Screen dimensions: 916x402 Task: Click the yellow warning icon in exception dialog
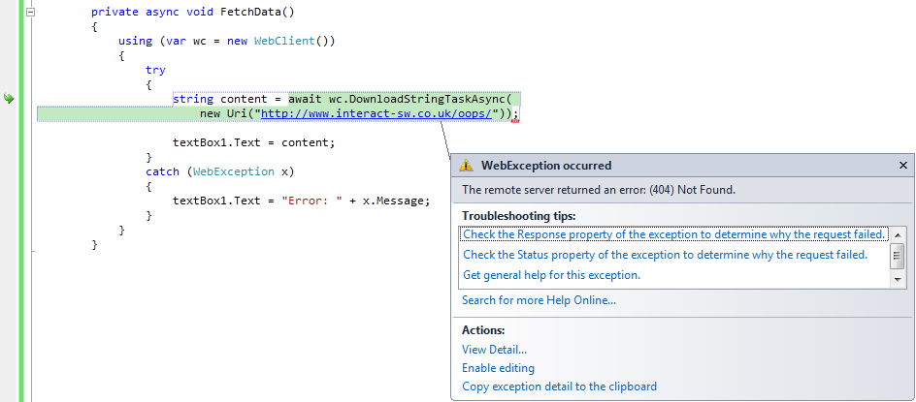466,166
